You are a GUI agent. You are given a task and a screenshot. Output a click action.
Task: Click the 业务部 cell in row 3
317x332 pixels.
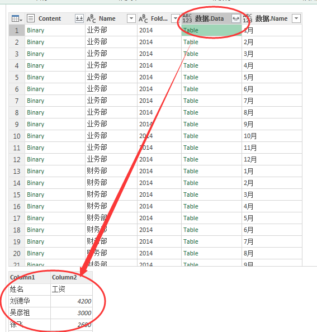click(111, 54)
